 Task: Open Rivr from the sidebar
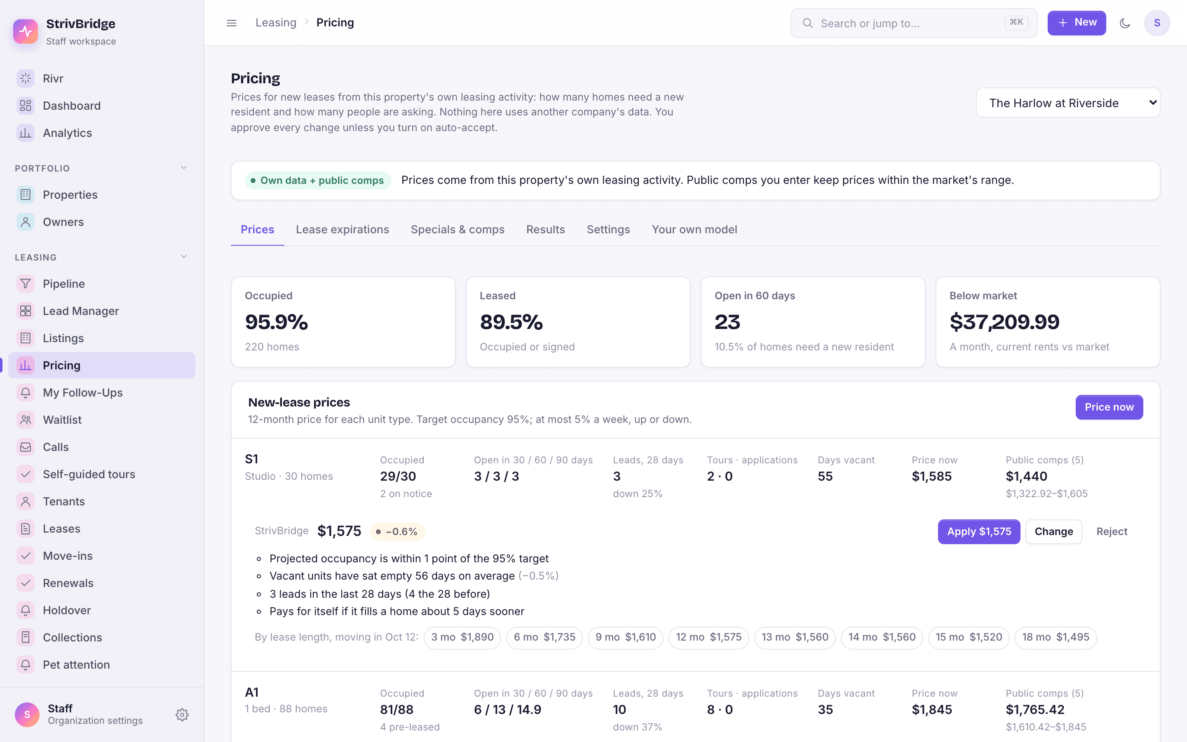tap(101, 78)
